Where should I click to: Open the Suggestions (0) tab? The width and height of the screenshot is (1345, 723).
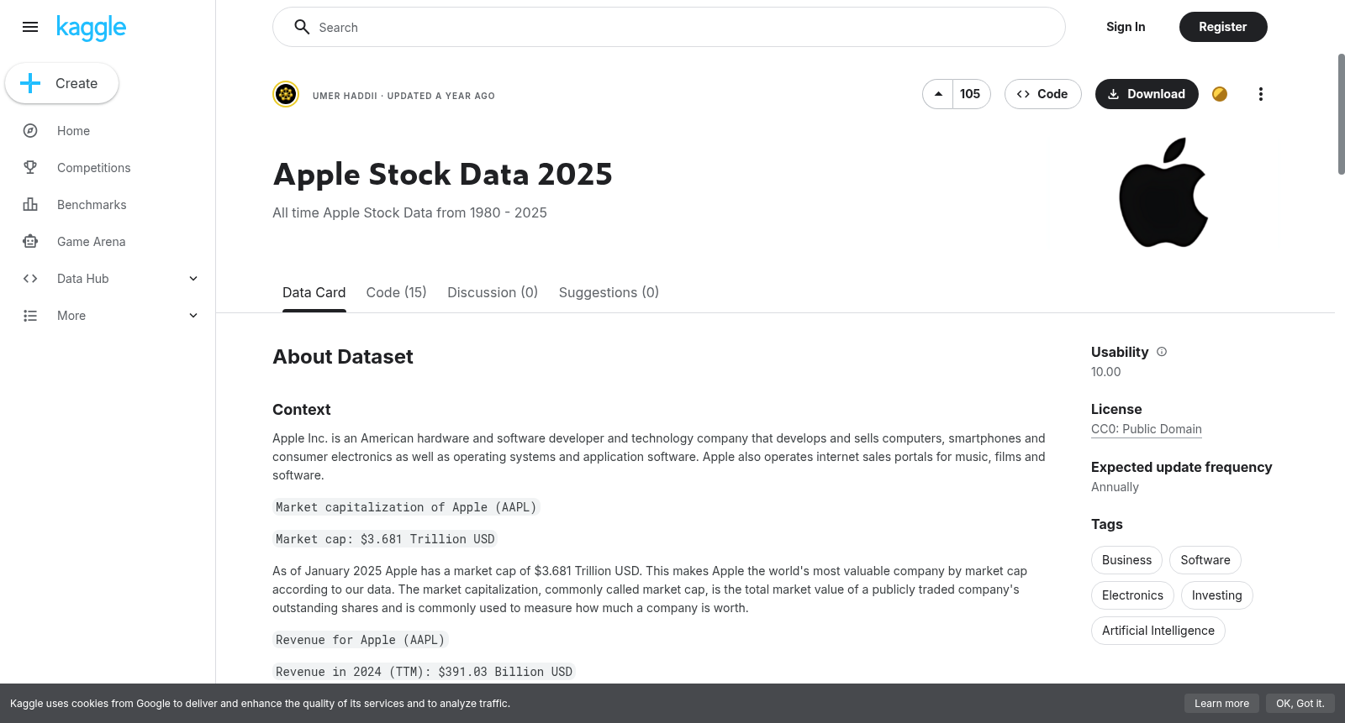[x=609, y=292]
